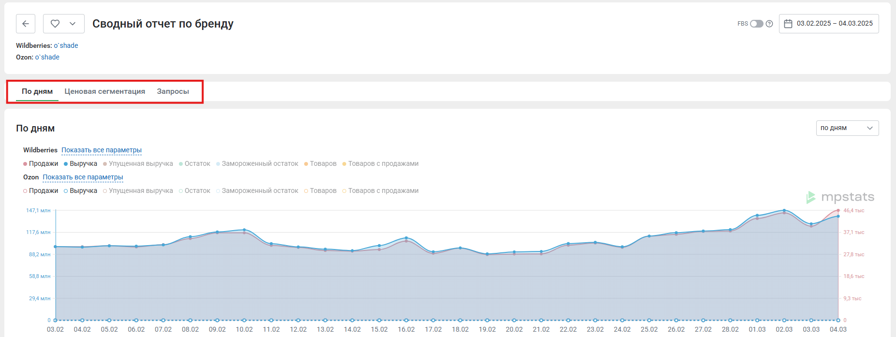
Task: Toggle Ozon Замороженный остаток legend series
Action: point(257,190)
